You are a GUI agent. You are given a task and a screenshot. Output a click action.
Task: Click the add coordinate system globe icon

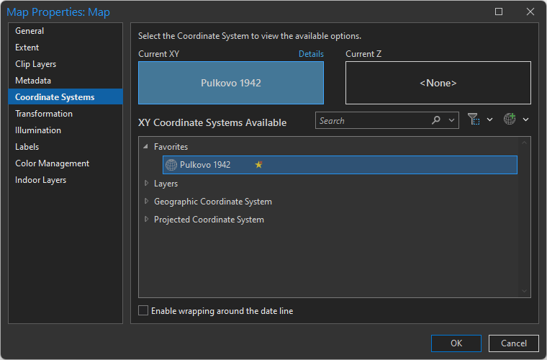tap(510, 120)
